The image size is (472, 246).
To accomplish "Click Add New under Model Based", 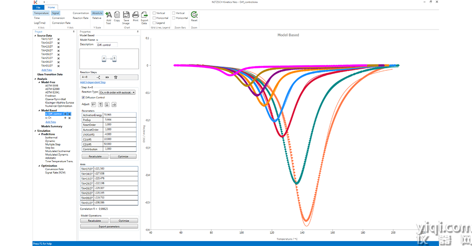I will coord(51,122).
